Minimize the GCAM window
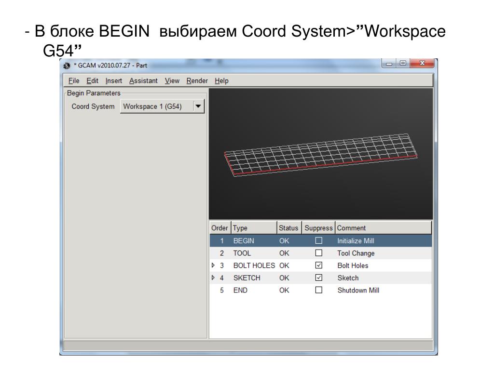 click(389, 63)
